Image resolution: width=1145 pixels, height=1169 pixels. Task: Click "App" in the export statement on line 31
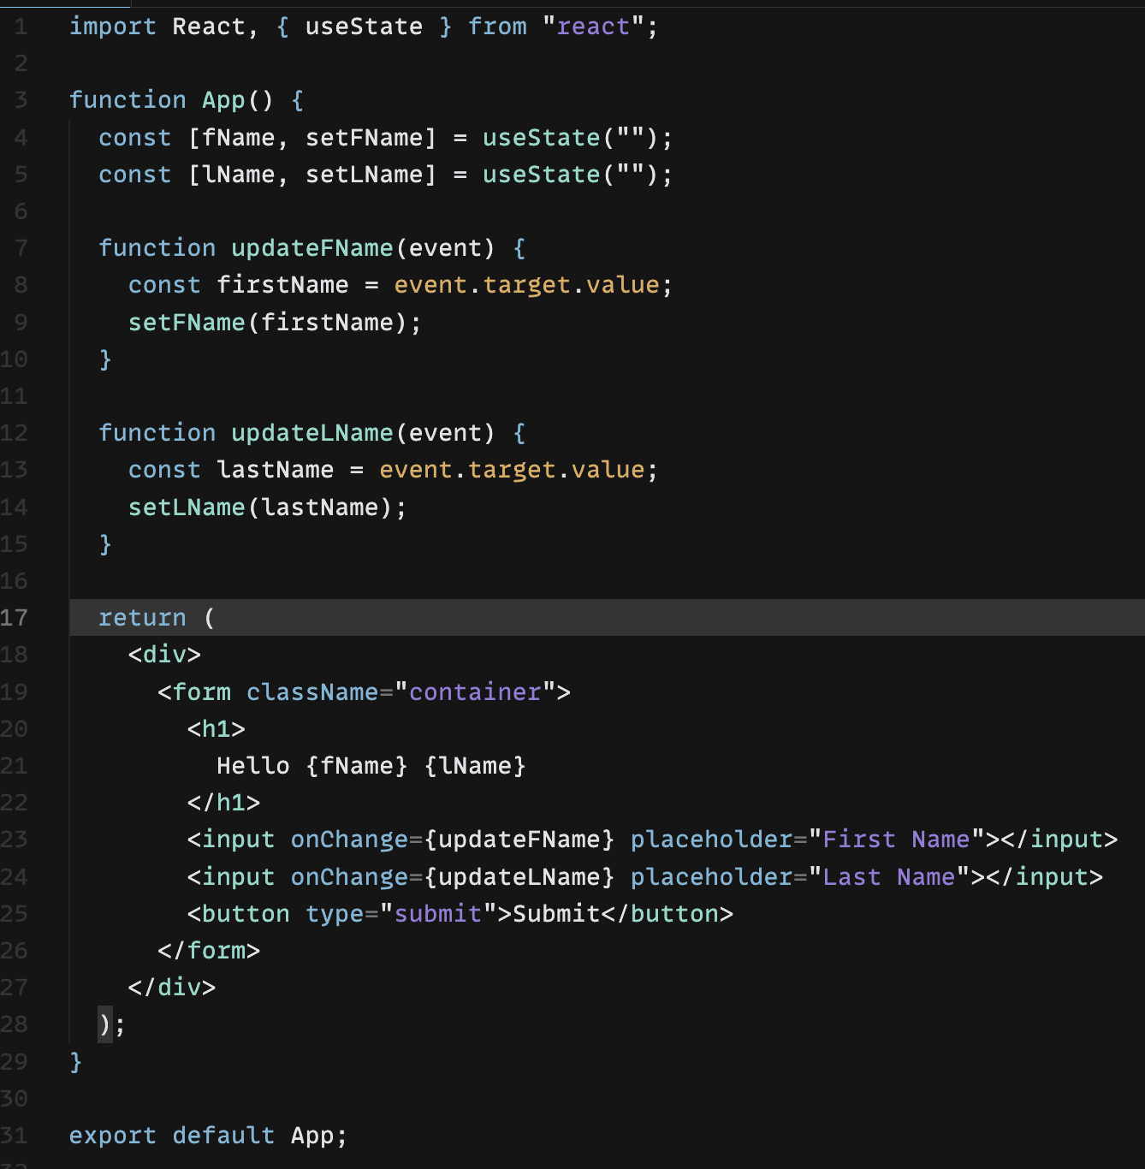312,1136
